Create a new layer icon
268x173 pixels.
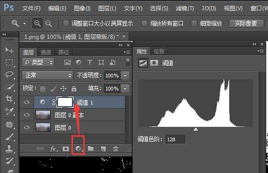(103, 149)
